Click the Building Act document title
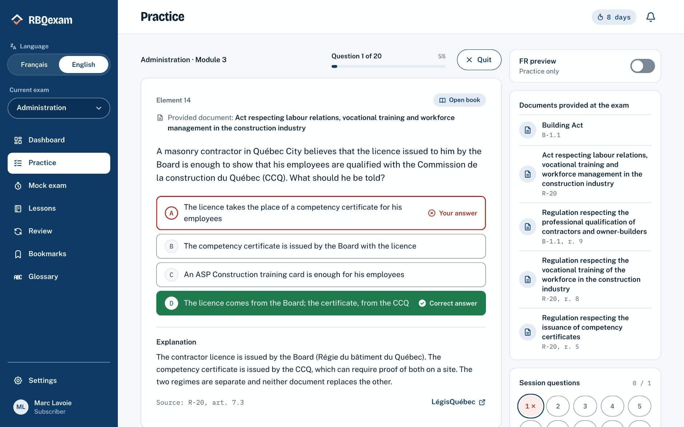 click(562, 125)
